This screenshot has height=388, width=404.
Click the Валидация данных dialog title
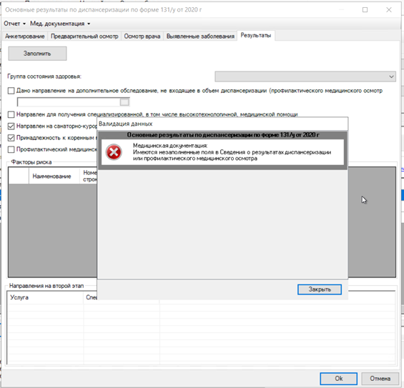(x=125, y=124)
